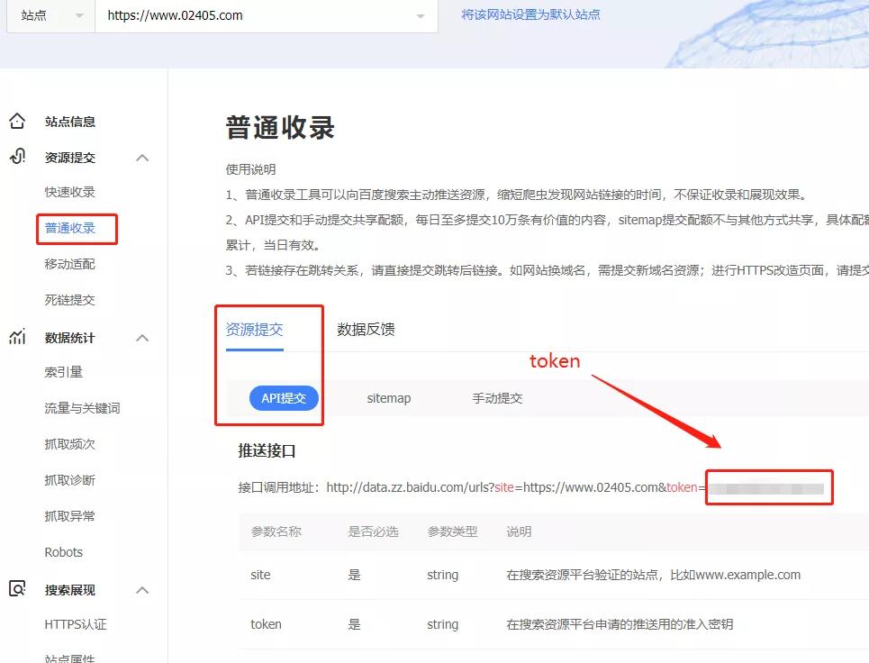Choose the sitemap submission option
Screen dimensions: 869x663
click(388, 398)
